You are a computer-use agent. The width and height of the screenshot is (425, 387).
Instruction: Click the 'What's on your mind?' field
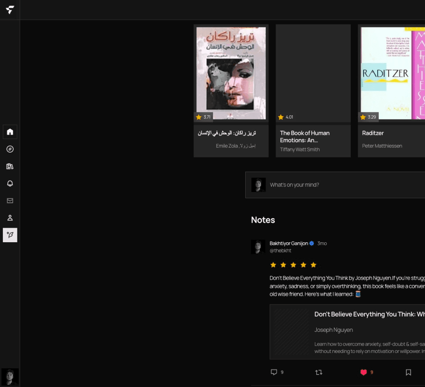335,185
